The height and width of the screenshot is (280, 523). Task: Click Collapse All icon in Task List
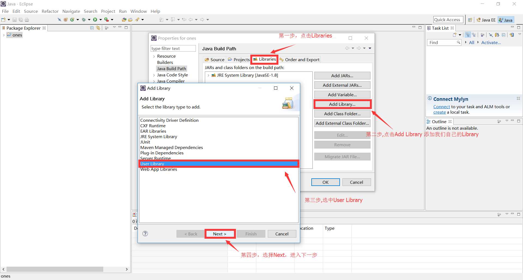coord(504,35)
